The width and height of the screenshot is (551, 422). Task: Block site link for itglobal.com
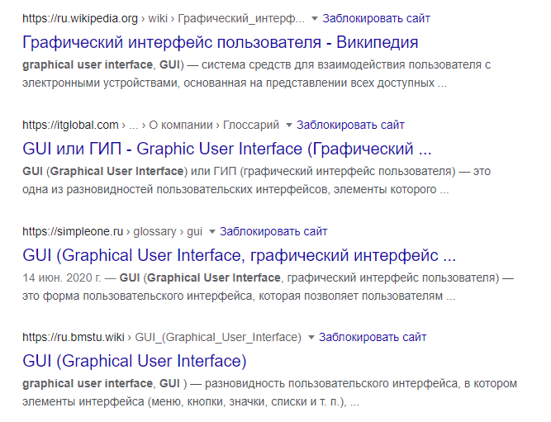pos(350,125)
